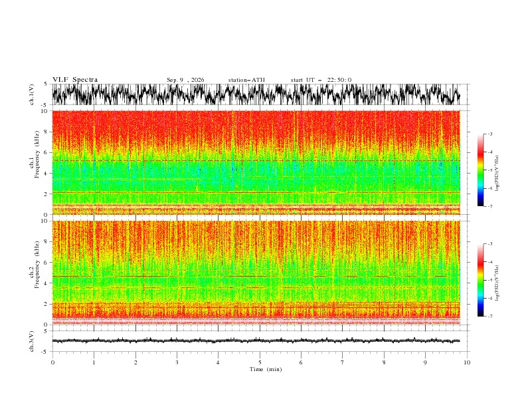The image size is (526, 407).
Task: Click the 9 minute tick on time axis
Action: [x=425, y=362]
